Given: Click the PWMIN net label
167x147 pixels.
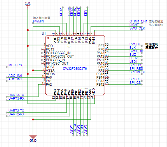Looking at the screenshot, I should 39,21.
